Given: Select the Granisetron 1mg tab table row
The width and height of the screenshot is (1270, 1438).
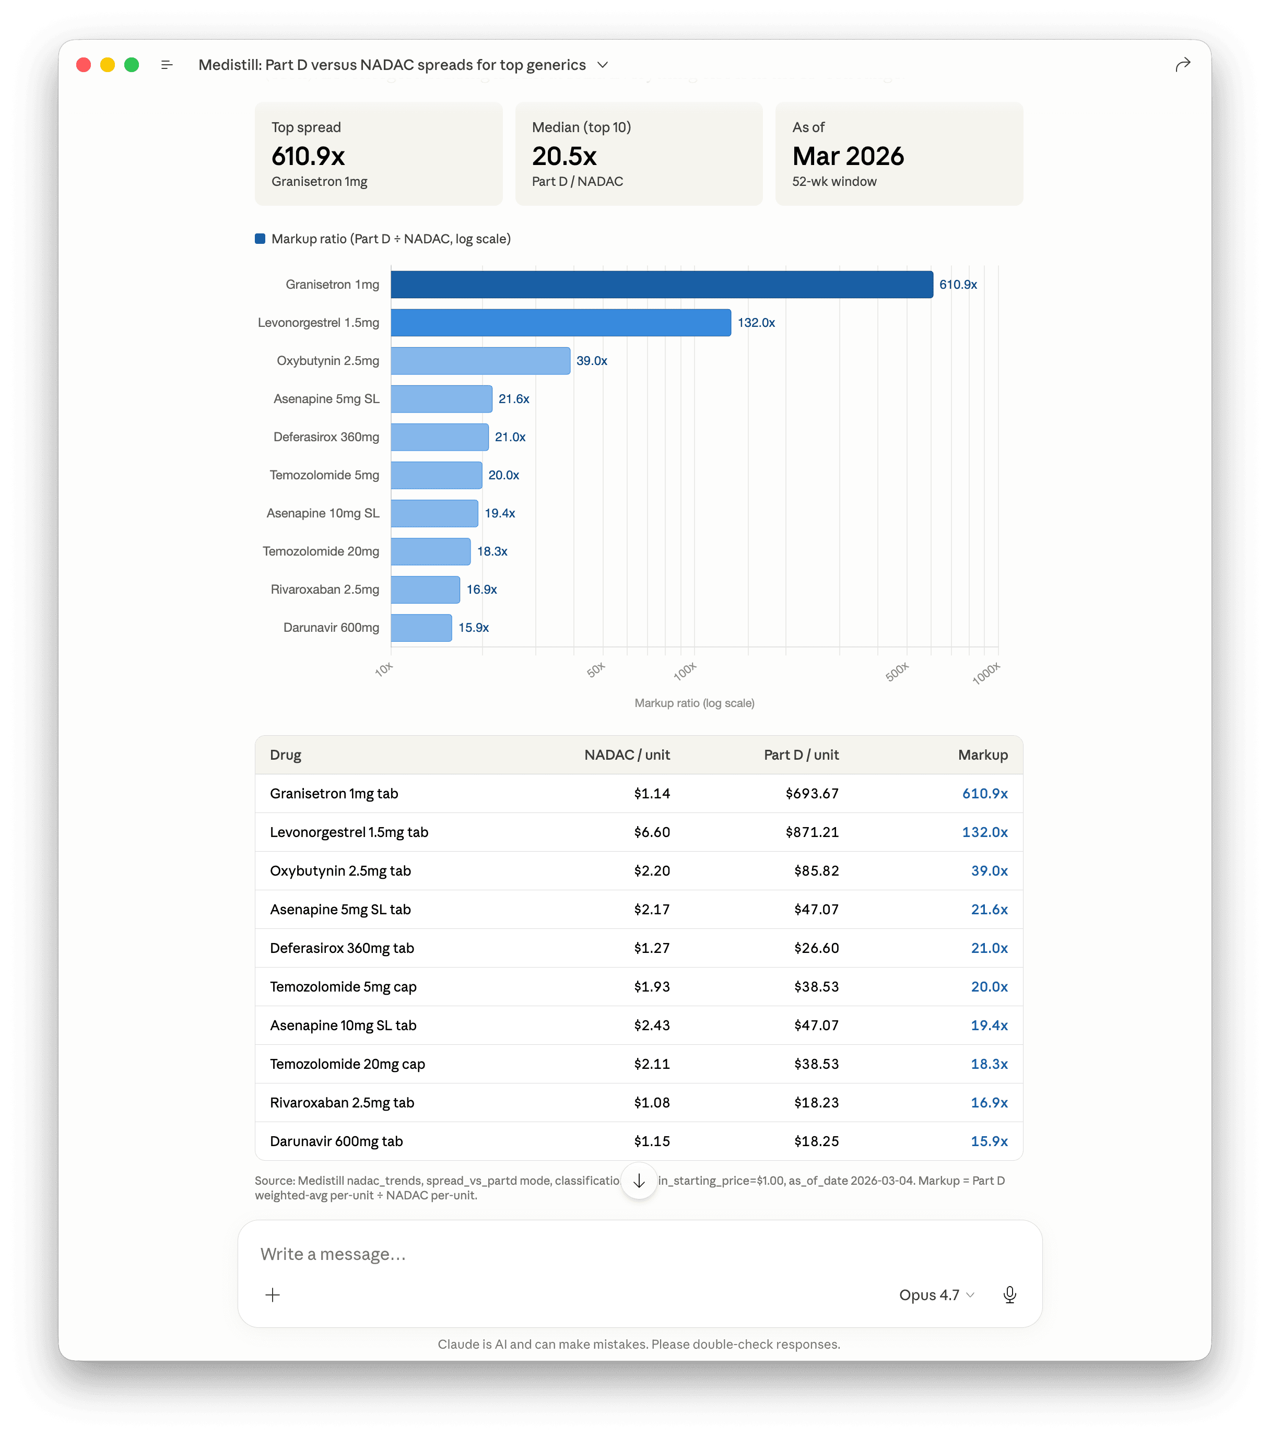Looking at the screenshot, I should coord(639,794).
